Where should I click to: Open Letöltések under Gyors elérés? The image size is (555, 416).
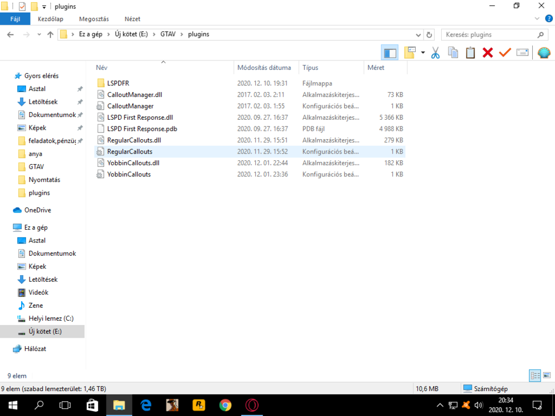tap(43, 102)
